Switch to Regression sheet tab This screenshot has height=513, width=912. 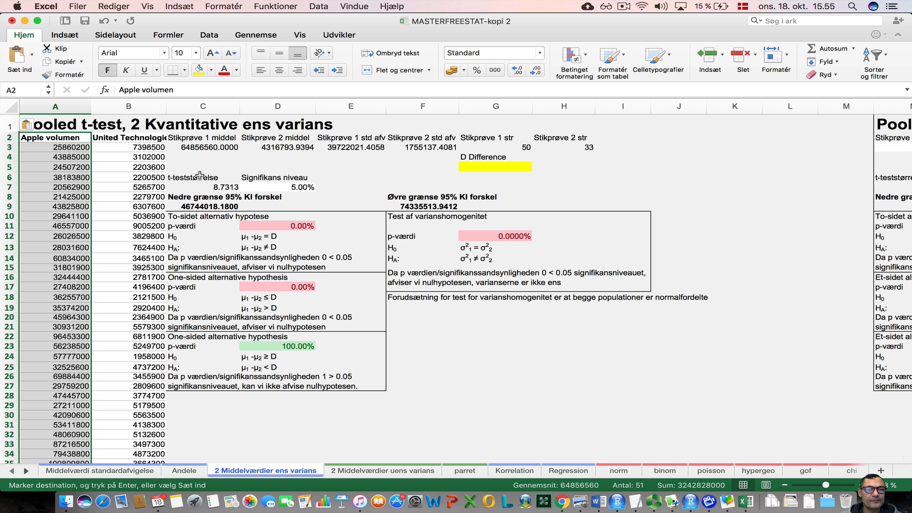568,471
